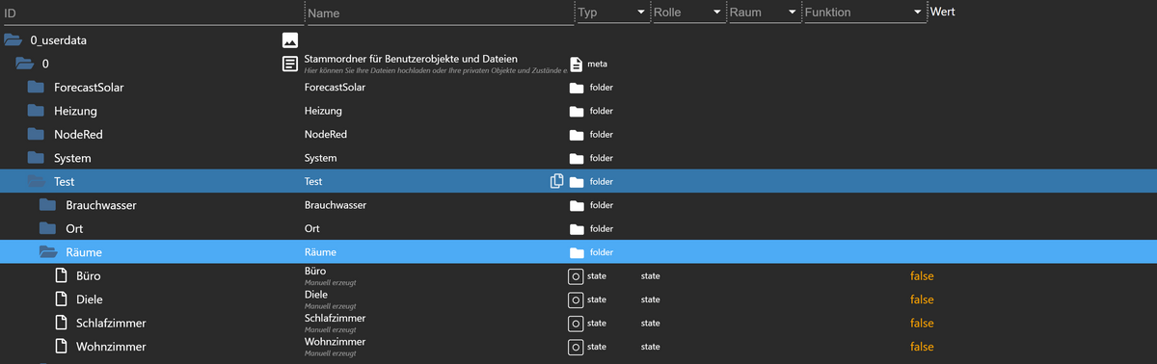The width and height of the screenshot is (1157, 364).
Task: Expand the Heizung folder icon
Action: (x=36, y=111)
